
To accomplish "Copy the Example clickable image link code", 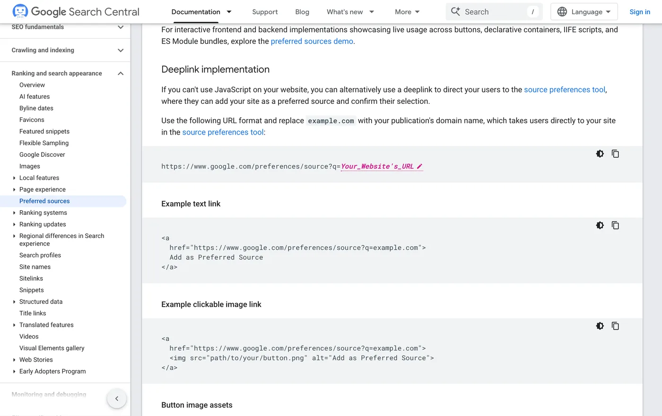I will point(615,326).
